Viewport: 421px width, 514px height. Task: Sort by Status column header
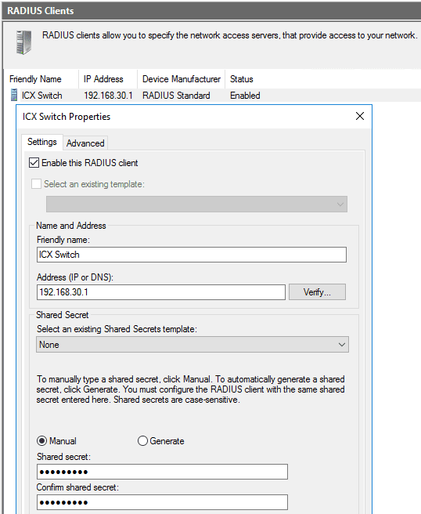242,79
